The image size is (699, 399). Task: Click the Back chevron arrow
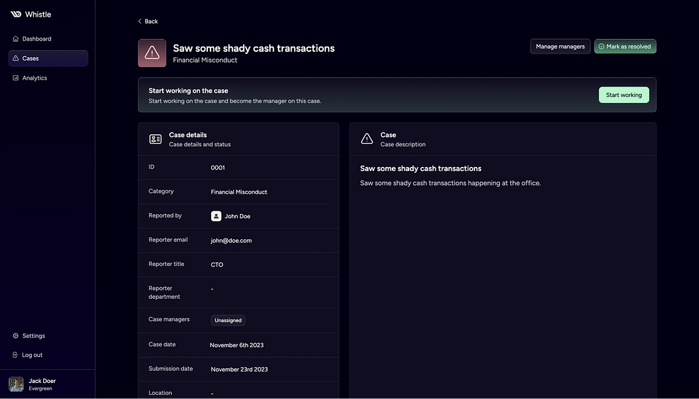click(x=139, y=21)
